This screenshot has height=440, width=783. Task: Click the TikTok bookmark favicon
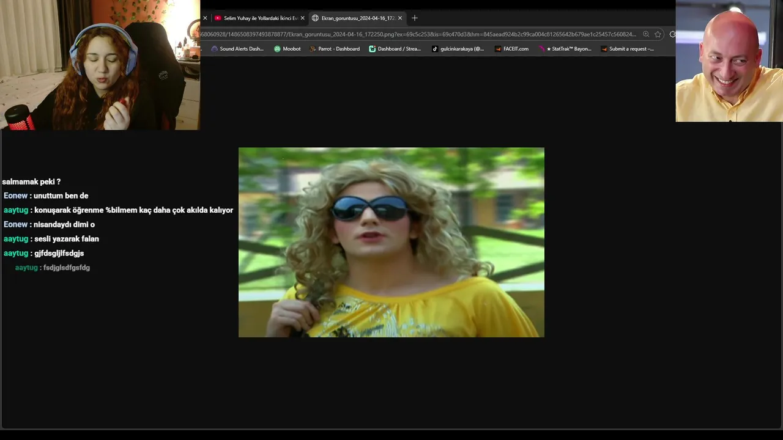[435, 49]
